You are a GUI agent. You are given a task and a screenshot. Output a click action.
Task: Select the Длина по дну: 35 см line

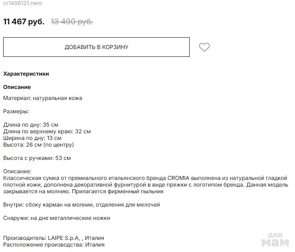(x=31, y=125)
